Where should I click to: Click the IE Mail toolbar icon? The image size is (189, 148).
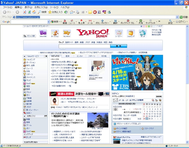(x=71, y=12)
